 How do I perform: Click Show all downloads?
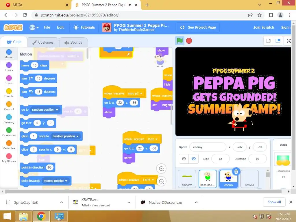point(274,202)
